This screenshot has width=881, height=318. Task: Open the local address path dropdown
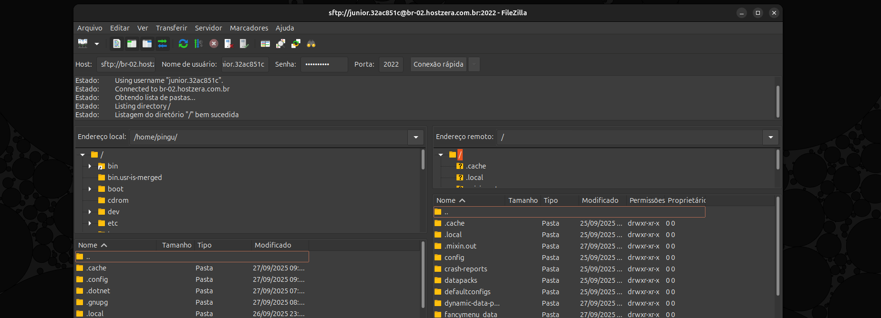point(415,137)
